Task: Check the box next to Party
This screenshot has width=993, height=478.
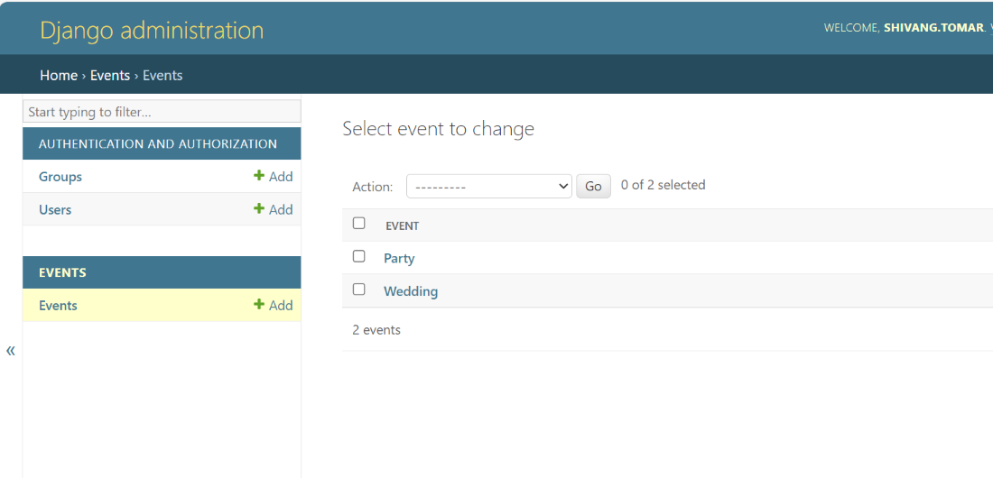Action: click(358, 257)
